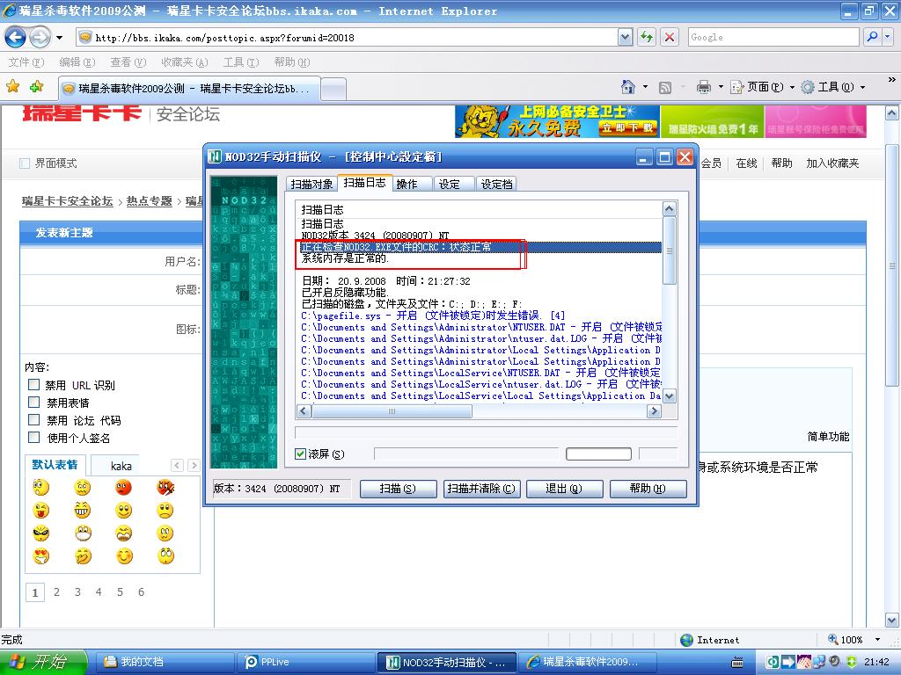The image size is (901, 675).
Task: Switch to the 设定档 tab
Action: 496,184
